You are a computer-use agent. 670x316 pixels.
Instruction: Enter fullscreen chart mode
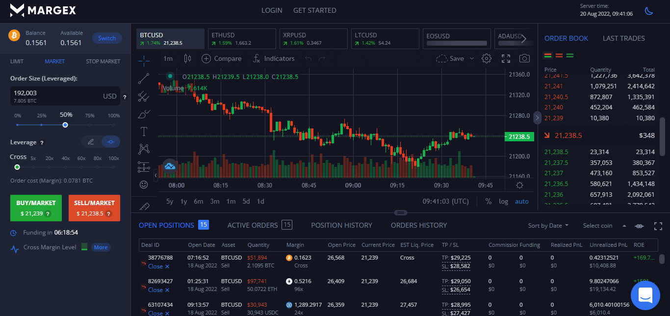click(506, 58)
